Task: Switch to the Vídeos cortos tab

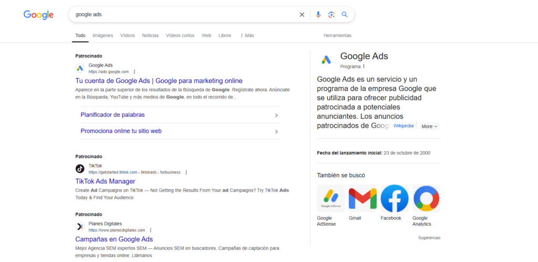Action: point(180,36)
